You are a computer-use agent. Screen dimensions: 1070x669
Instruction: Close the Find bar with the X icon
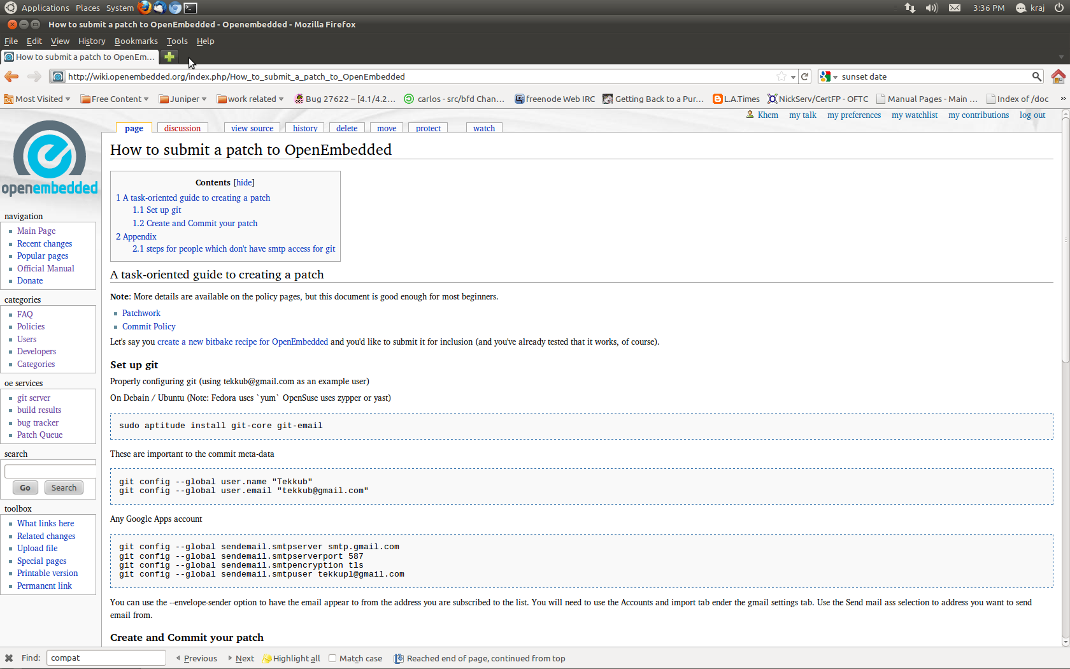9,658
